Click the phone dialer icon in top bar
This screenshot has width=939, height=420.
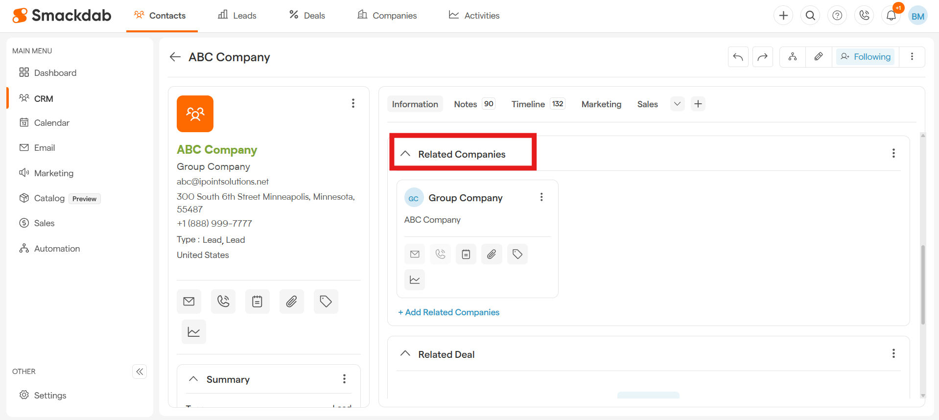point(864,16)
